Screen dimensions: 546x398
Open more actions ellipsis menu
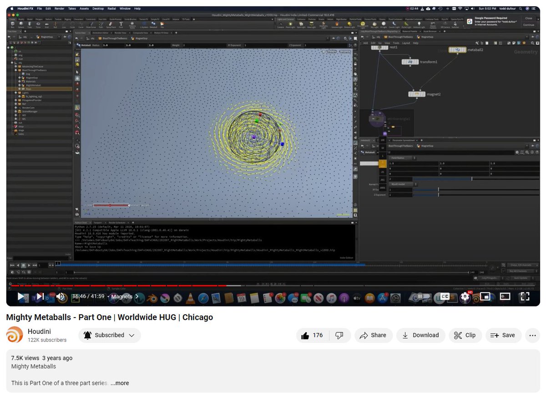tap(532, 335)
